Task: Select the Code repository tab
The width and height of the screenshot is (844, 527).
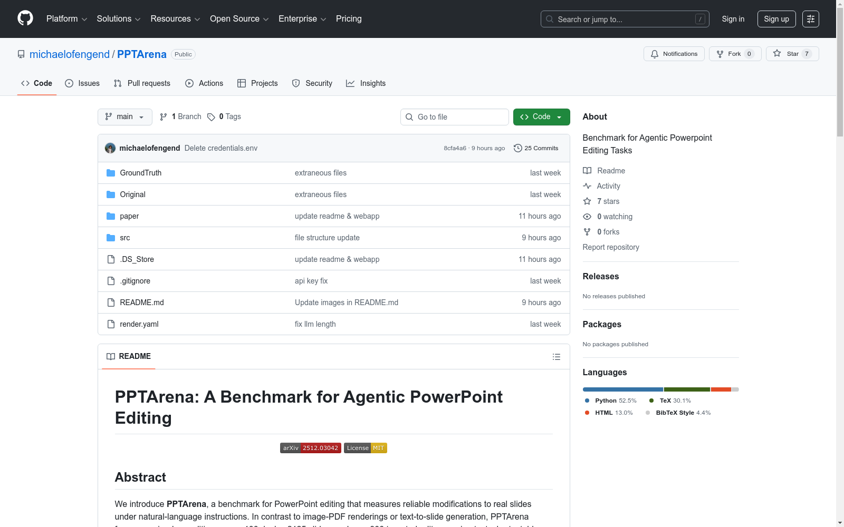Action: click(37, 83)
